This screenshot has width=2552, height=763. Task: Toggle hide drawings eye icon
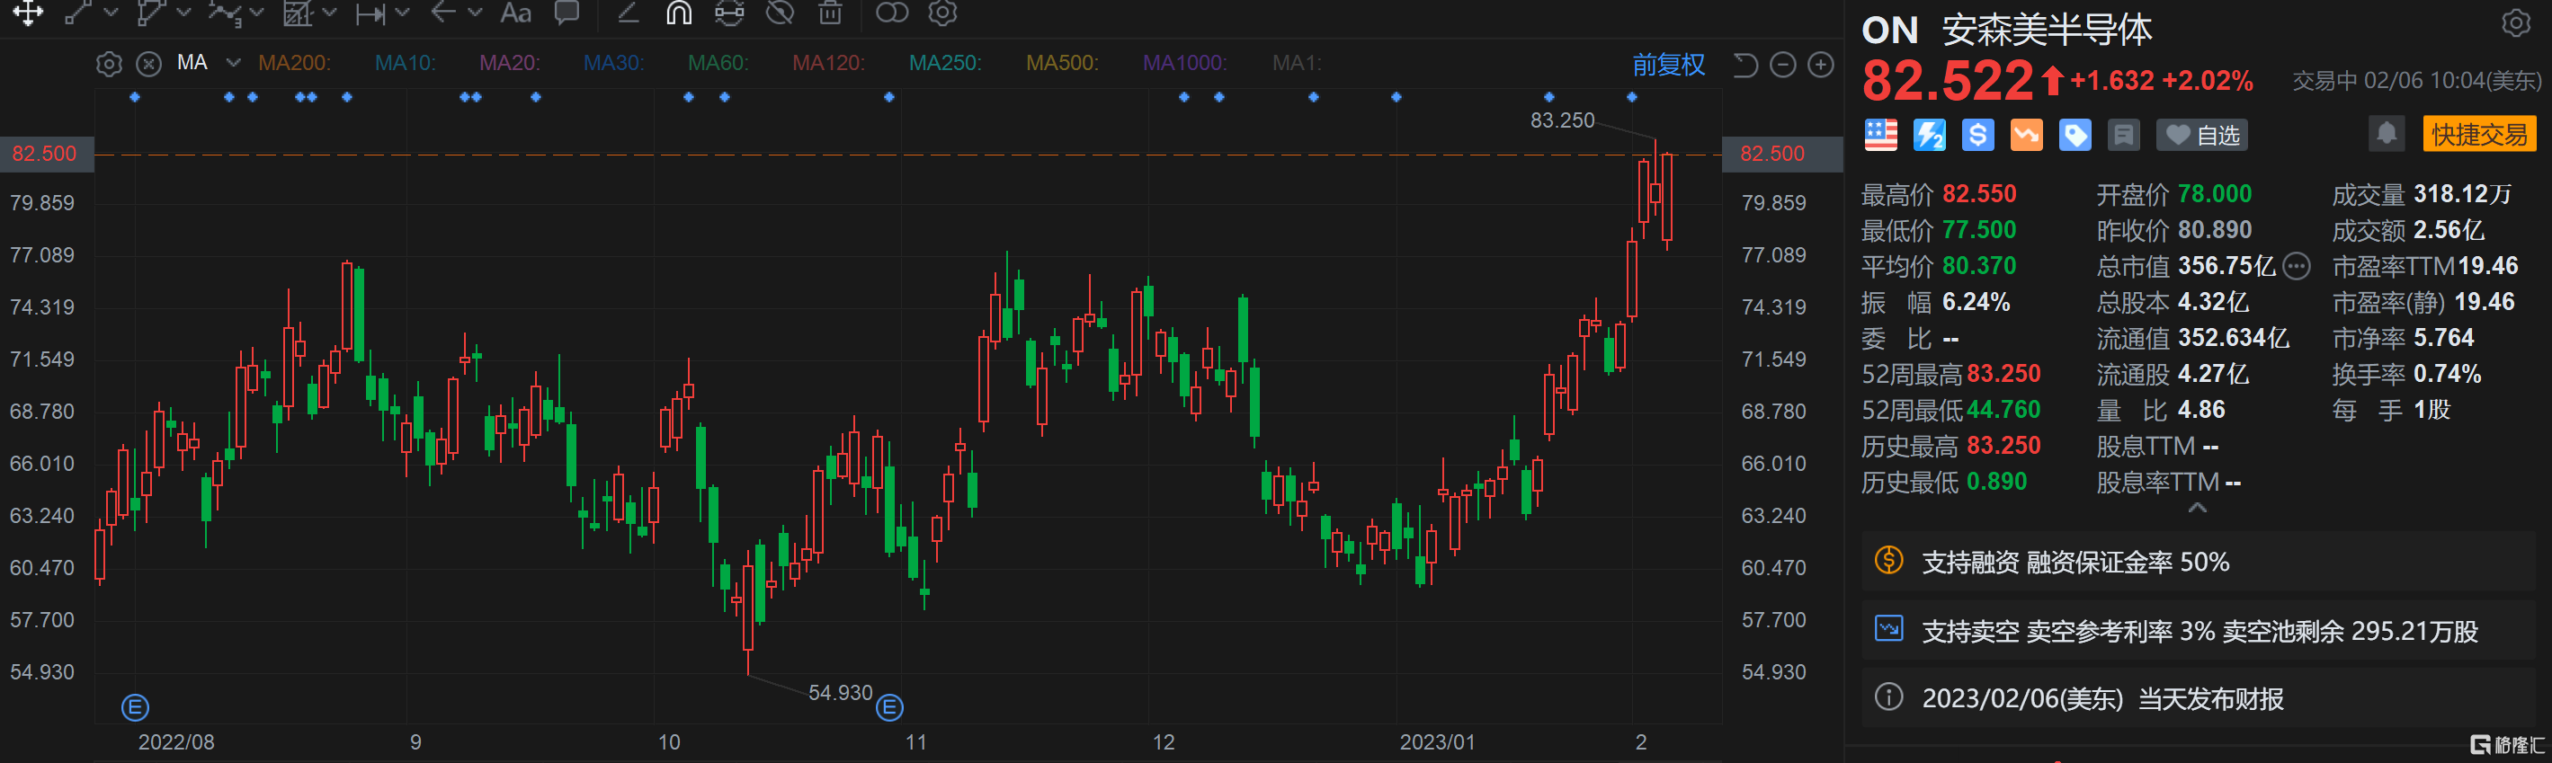click(781, 13)
